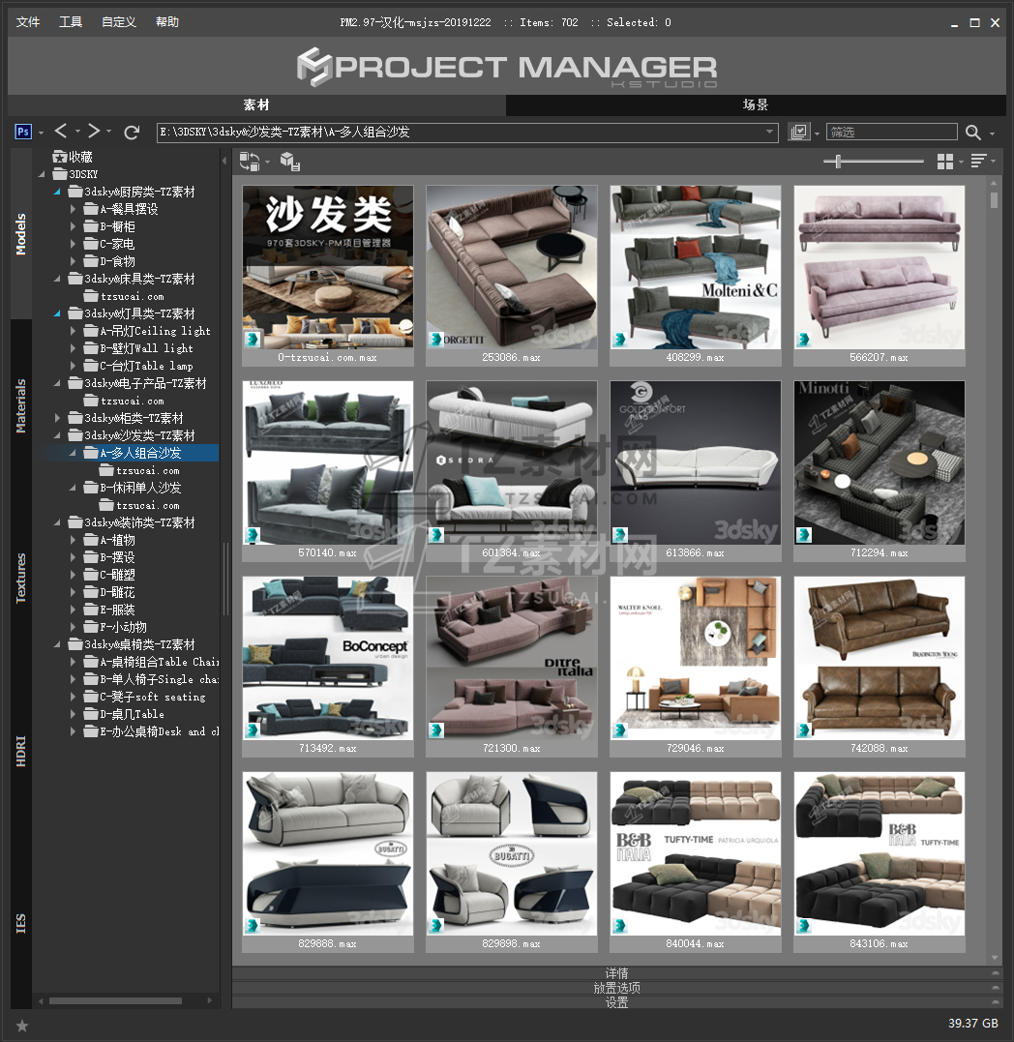Expand 3dsky&柜类-TZ素材 node
1014x1042 pixels.
[57, 418]
